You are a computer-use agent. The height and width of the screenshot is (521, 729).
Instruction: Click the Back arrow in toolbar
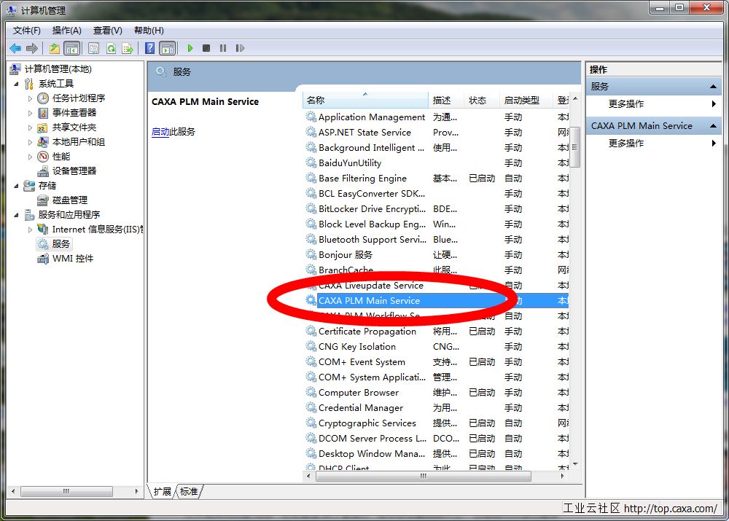[15, 48]
